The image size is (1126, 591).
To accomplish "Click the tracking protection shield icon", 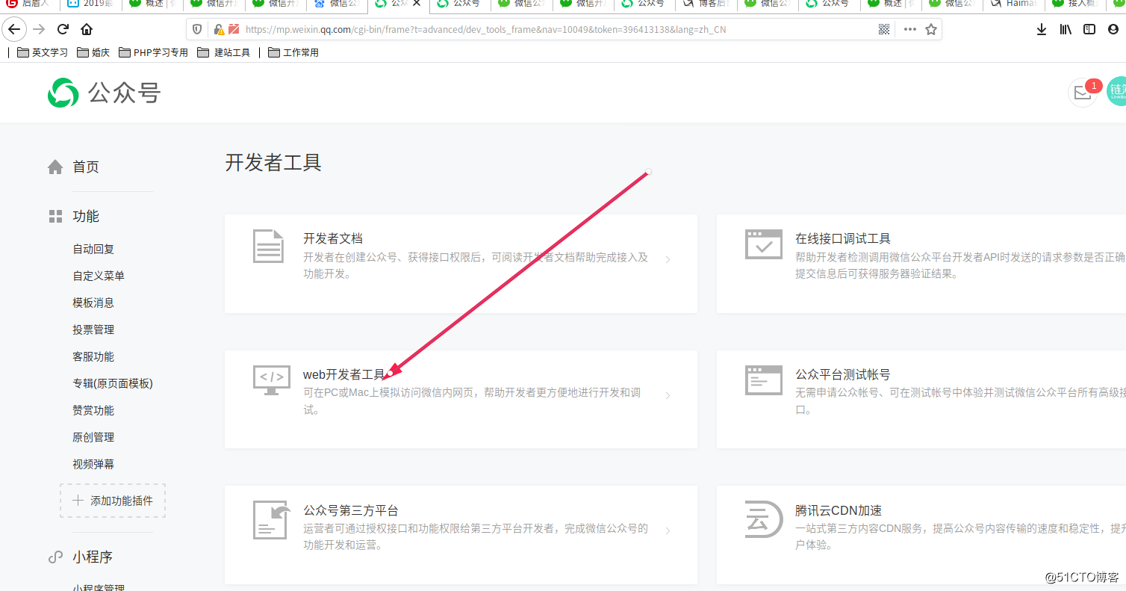I will coord(197,29).
